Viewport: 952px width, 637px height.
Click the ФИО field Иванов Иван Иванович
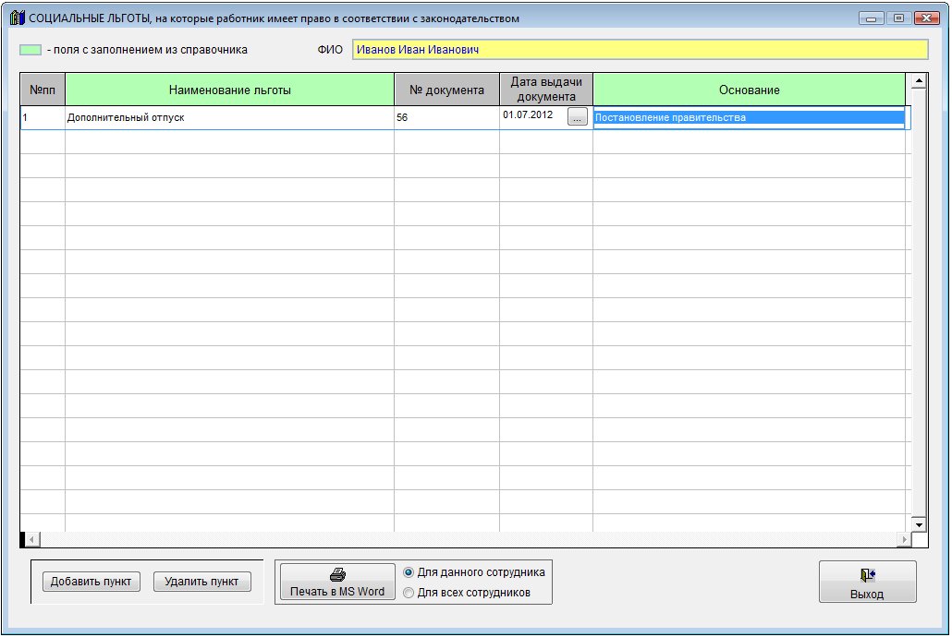point(640,50)
